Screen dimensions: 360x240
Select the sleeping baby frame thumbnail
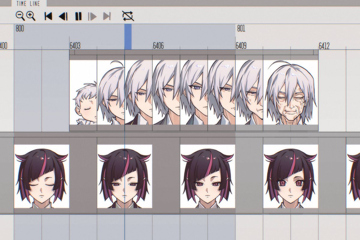tap(83, 93)
